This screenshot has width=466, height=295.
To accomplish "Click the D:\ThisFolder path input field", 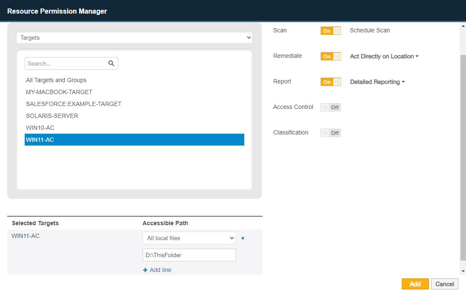I will pos(189,255).
